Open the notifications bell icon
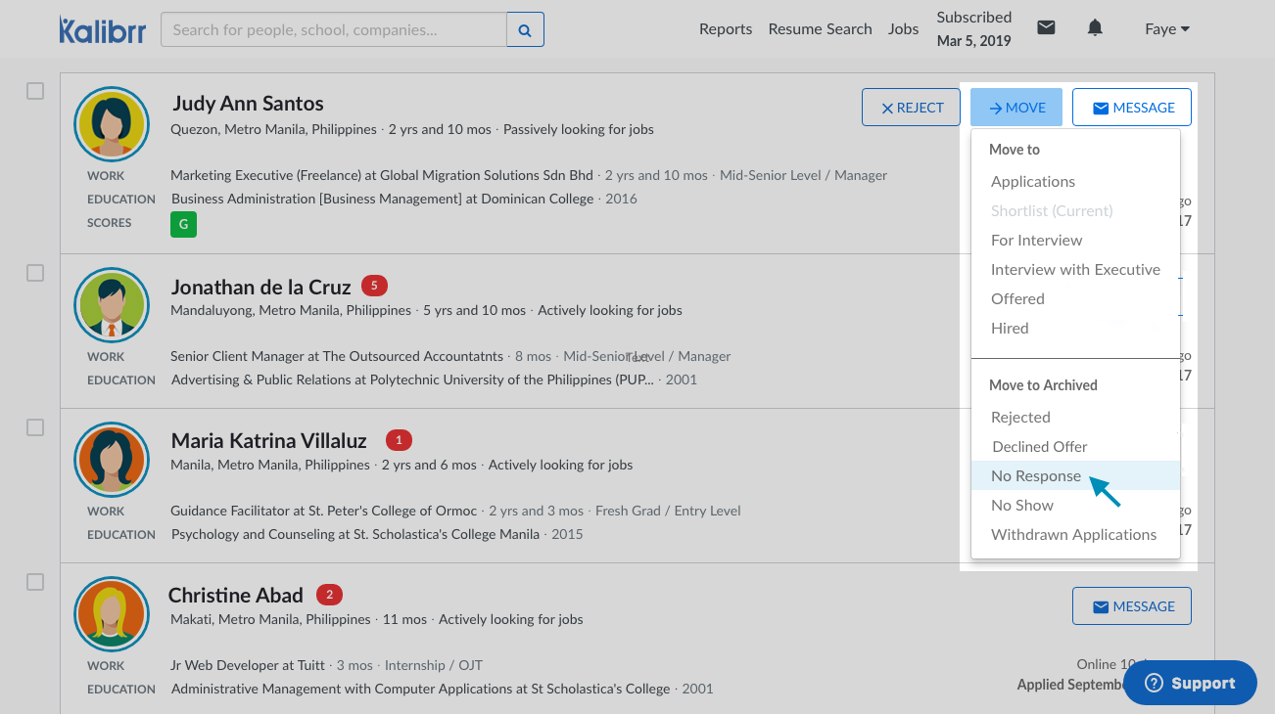Image resolution: width=1275 pixels, height=714 pixels. 1095,27
